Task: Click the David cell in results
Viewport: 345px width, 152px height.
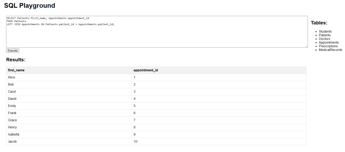Action: click(x=69, y=99)
